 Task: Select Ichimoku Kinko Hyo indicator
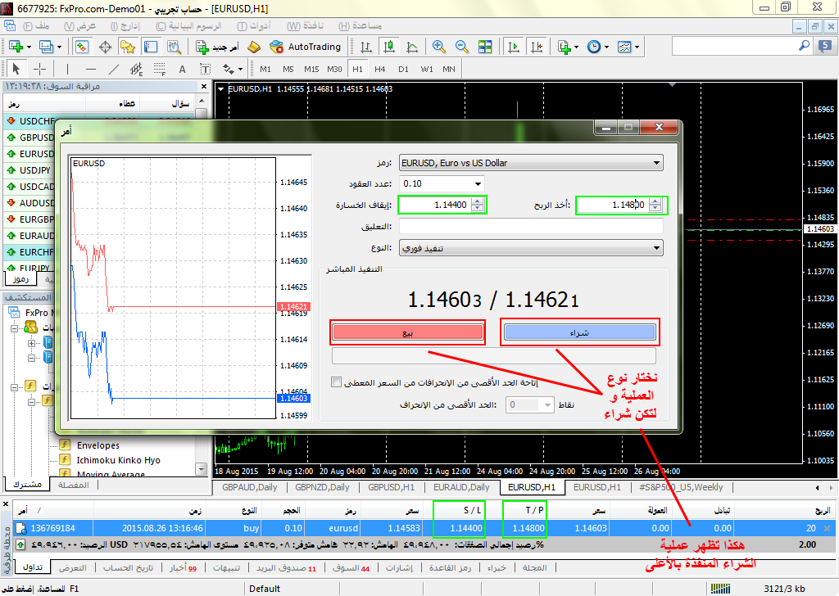[x=118, y=460]
